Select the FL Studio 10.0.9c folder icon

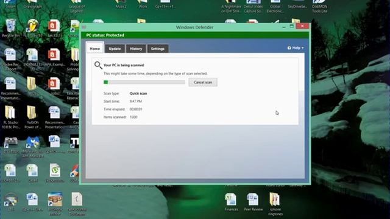[x=10, y=117]
